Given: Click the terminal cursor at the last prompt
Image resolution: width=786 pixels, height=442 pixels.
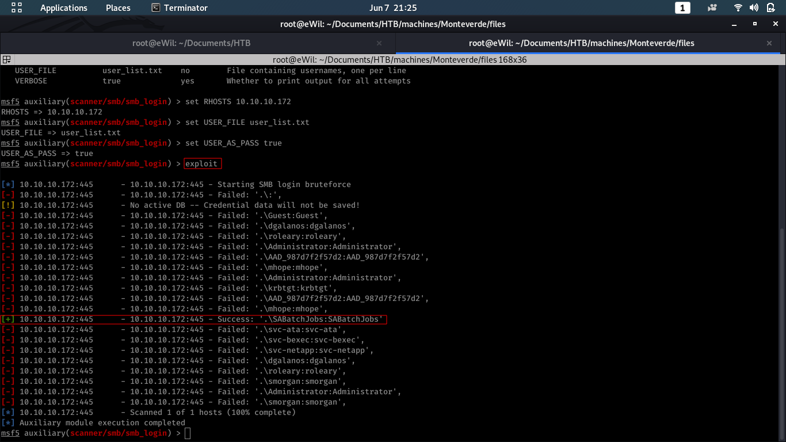Looking at the screenshot, I should tap(188, 433).
